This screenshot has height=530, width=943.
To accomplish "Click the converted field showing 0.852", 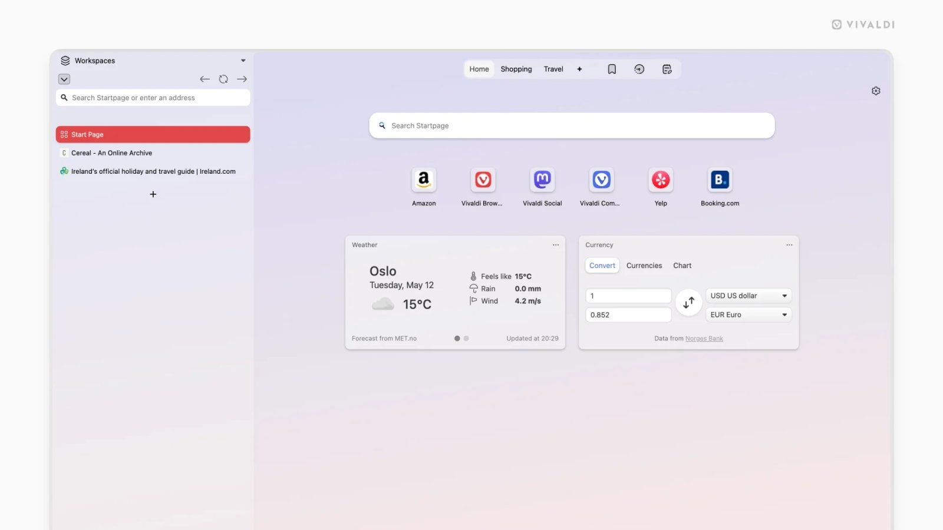I will point(628,315).
